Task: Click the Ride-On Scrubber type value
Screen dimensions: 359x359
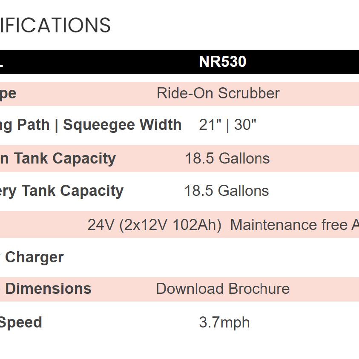Action: [x=218, y=93]
